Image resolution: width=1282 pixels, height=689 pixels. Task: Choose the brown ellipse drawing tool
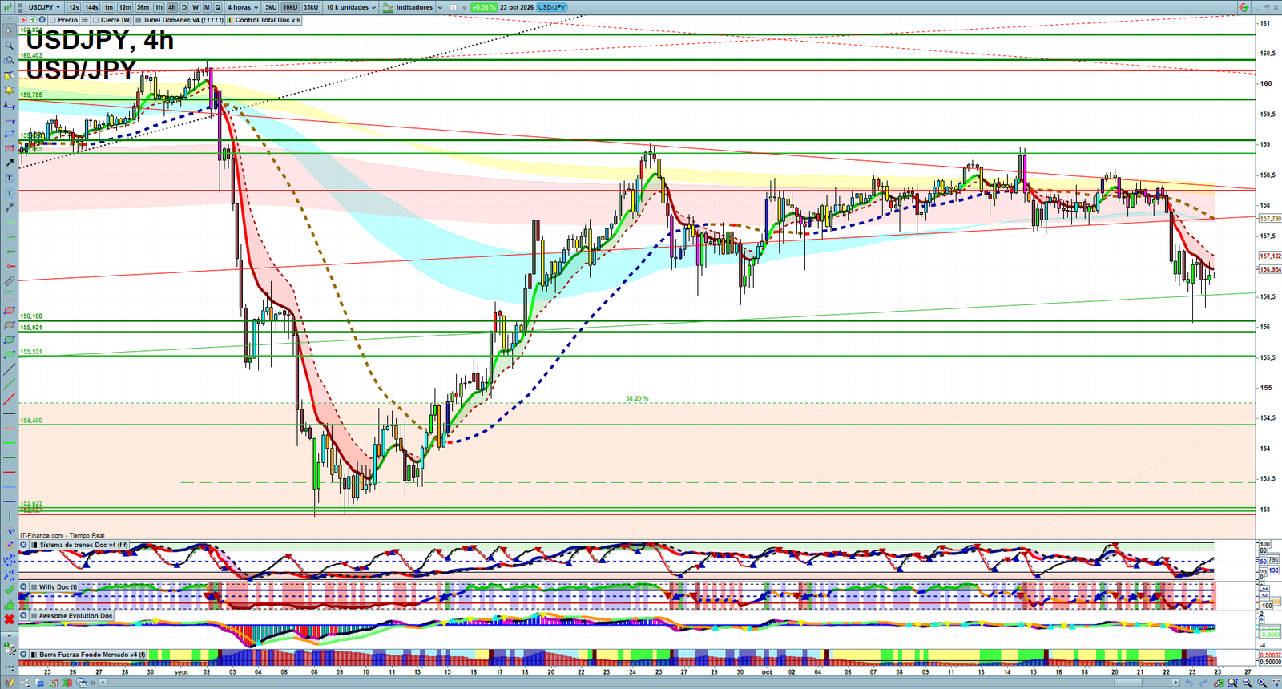(10, 325)
